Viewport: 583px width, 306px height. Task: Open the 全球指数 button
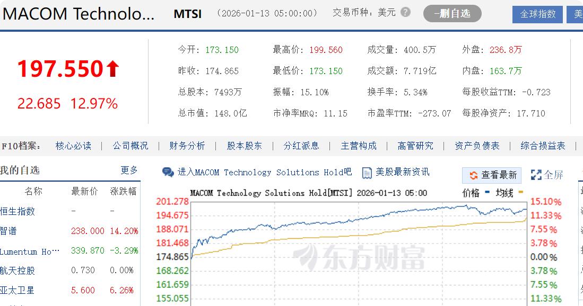coord(537,14)
